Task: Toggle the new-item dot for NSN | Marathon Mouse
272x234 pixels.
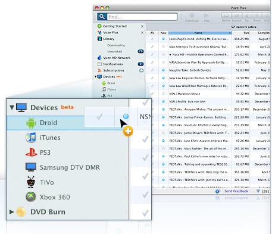Action: click(x=163, y=93)
